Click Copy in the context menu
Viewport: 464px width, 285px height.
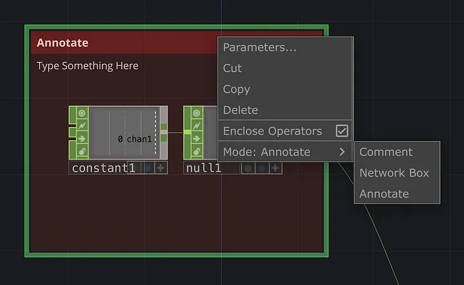[237, 90]
